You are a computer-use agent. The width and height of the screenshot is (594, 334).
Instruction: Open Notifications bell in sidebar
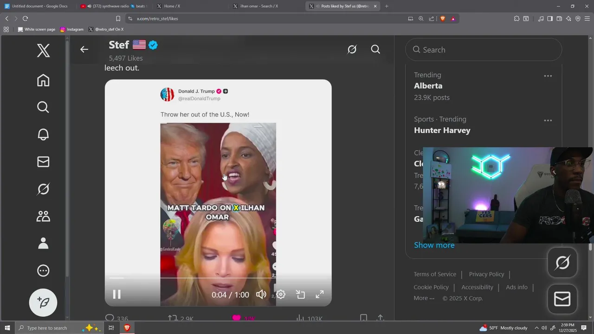coord(43,135)
